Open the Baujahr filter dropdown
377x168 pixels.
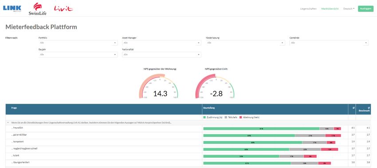(78, 55)
